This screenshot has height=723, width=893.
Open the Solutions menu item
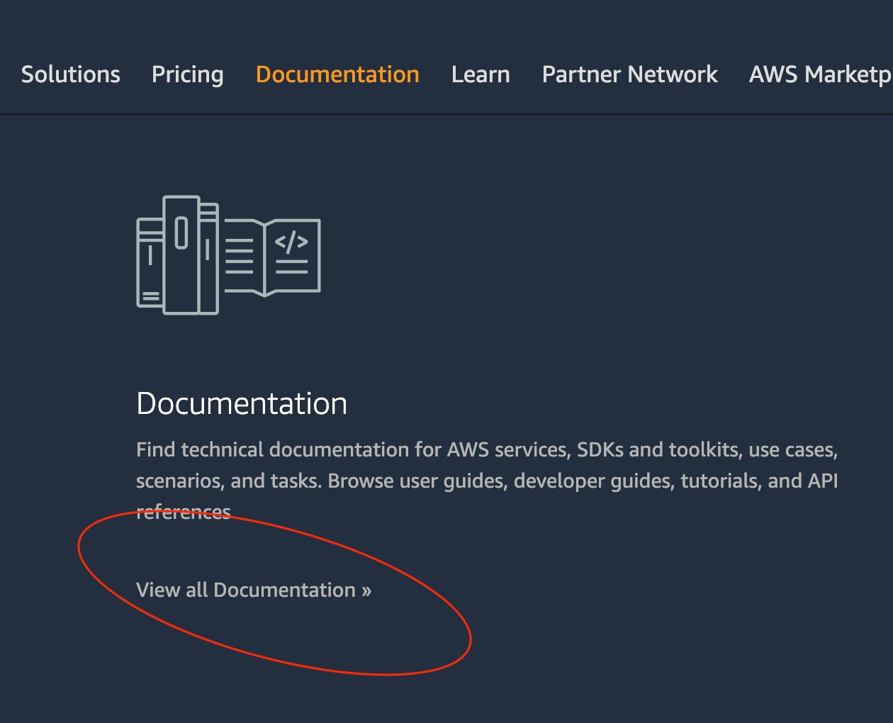click(71, 74)
